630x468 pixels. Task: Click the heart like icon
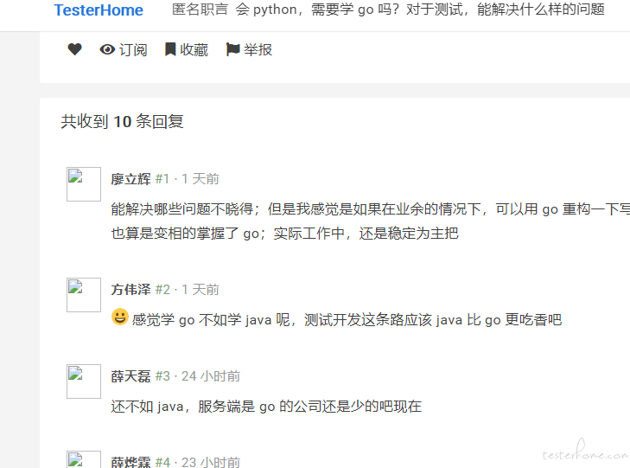coord(74,49)
